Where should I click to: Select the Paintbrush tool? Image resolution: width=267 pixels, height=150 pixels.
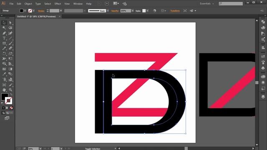[10, 43]
